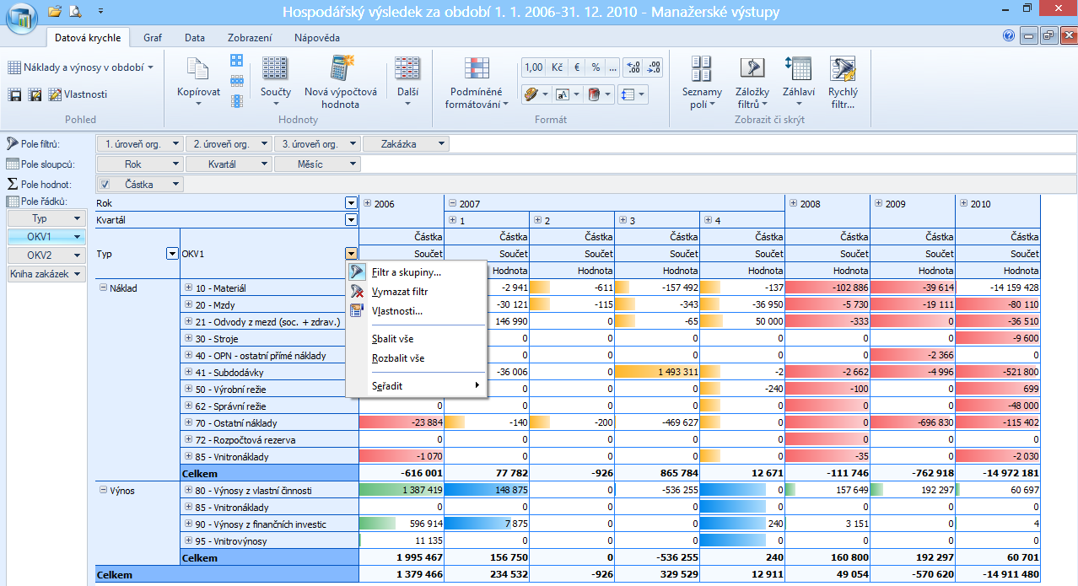The height and width of the screenshot is (586, 1078).
Task: Click the yellow OKV1 header filter arrow
Action: (351, 253)
